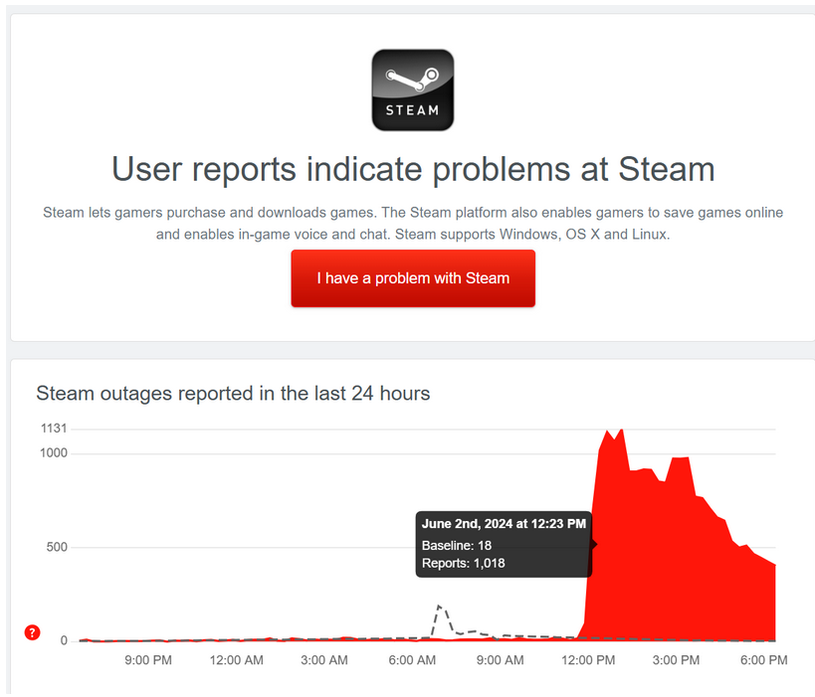Click the 3:00 PM x-axis label
Screen dimensions: 815x697
[676, 660]
